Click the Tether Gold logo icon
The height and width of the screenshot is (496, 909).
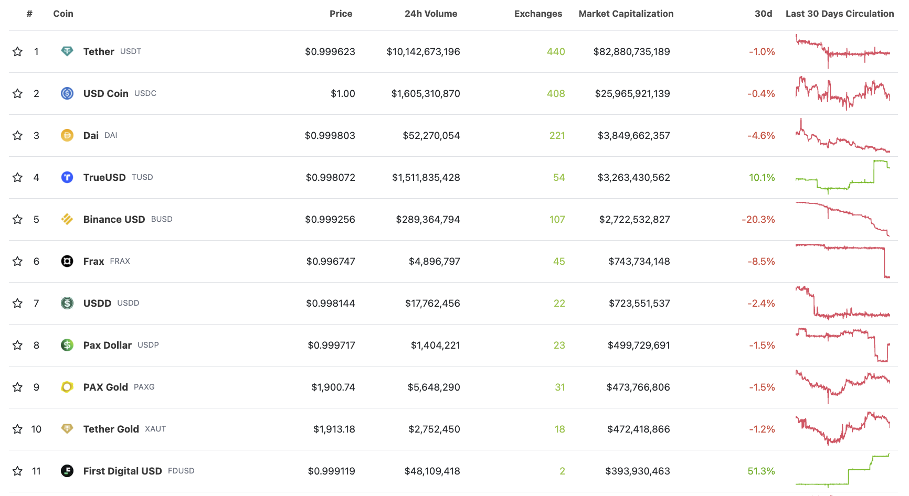point(67,429)
